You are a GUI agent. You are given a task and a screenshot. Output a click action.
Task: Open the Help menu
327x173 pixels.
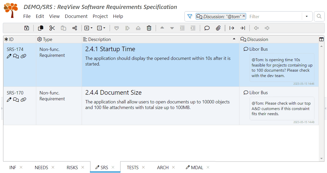pos(118,16)
